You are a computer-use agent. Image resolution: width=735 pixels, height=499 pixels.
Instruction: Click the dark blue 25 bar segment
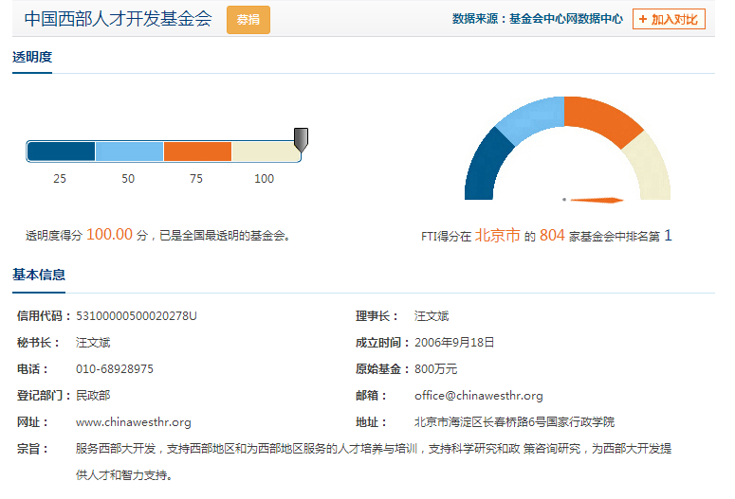pos(61,151)
